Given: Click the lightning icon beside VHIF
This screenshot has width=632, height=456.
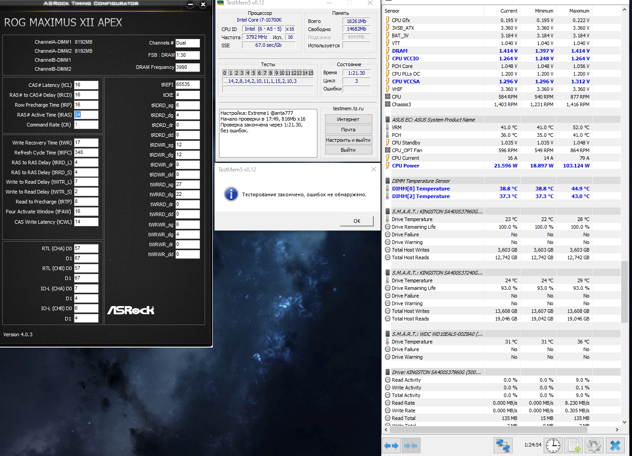Looking at the screenshot, I should (x=388, y=89).
